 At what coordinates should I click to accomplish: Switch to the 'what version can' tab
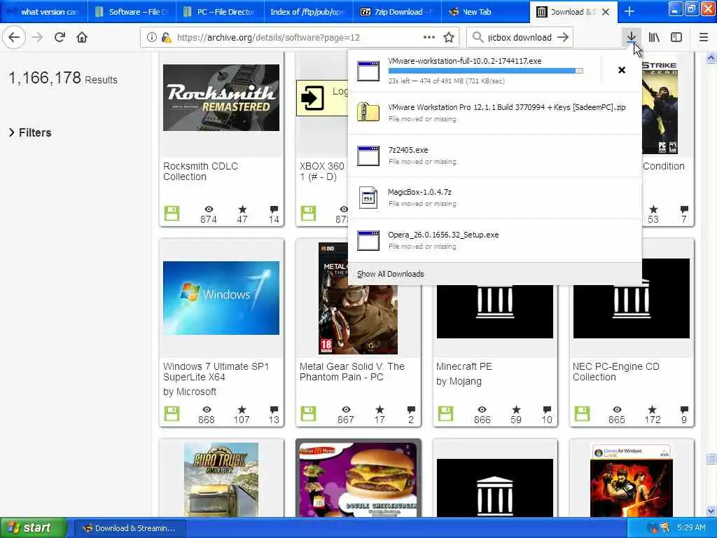pyautogui.click(x=44, y=12)
